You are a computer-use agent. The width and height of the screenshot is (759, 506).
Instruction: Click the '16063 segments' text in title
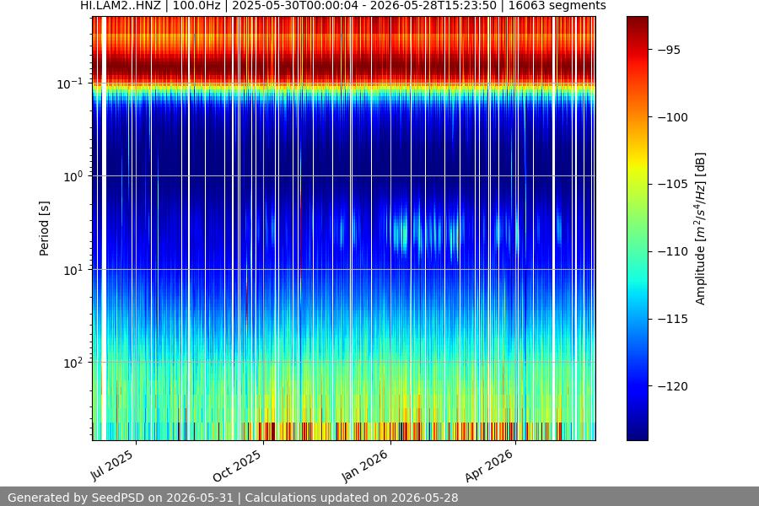[x=557, y=5]
